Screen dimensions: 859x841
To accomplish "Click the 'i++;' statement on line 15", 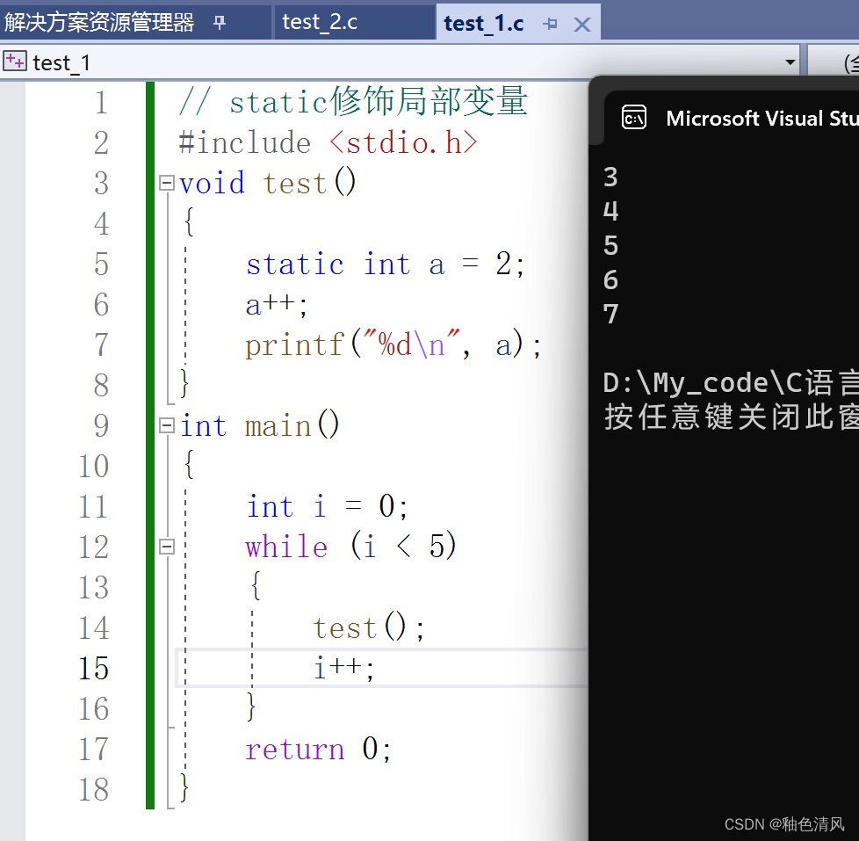I will [344, 668].
